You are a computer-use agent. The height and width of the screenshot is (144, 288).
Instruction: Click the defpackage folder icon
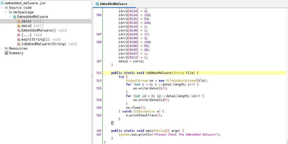[10, 12]
